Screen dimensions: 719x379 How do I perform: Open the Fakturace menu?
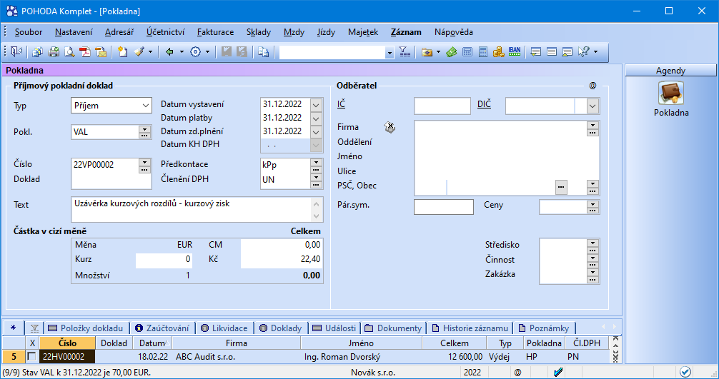click(216, 32)
